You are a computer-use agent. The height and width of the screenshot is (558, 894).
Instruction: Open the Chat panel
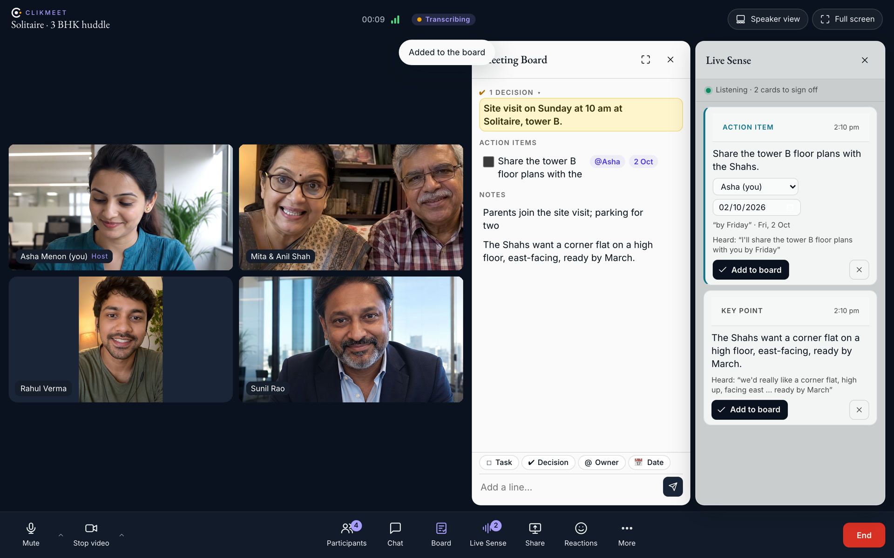pos(395,535)
